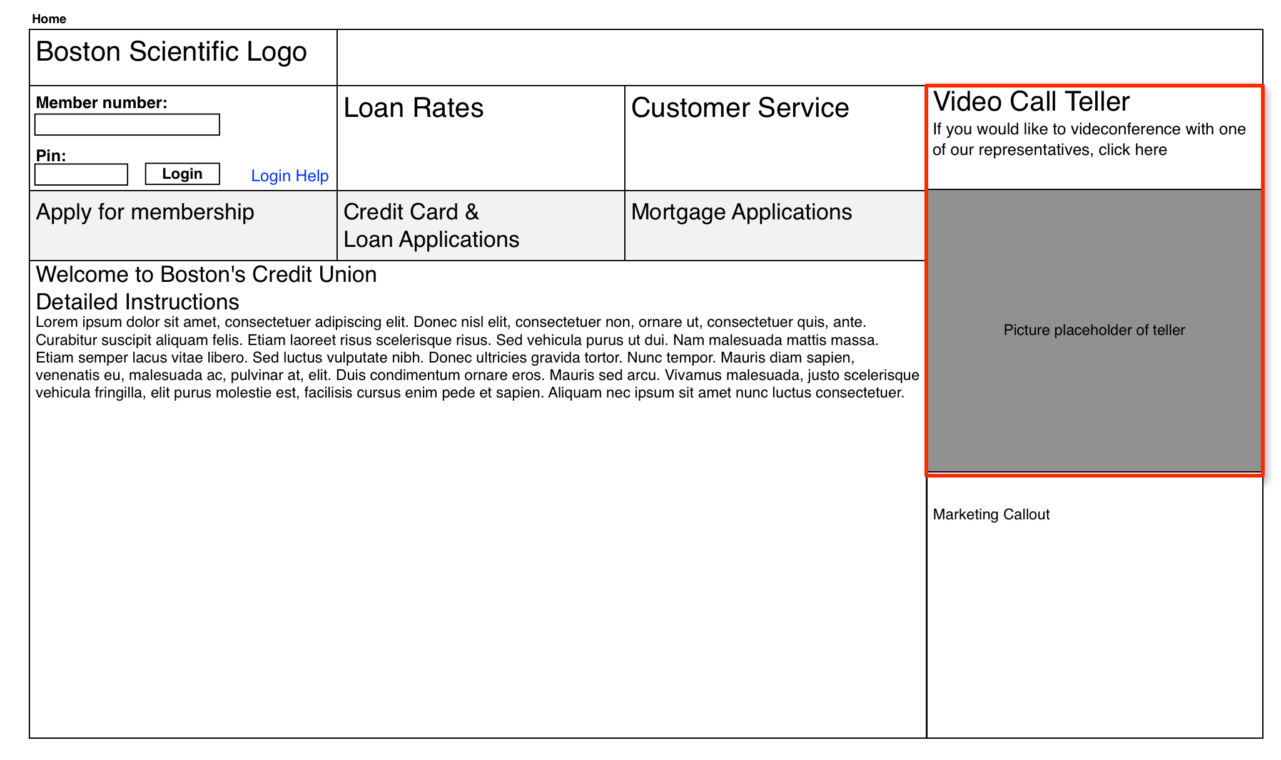1281x760 pixels.
Task: Open Customer Service
Action: pyautogui.click(x=739, y=108)
